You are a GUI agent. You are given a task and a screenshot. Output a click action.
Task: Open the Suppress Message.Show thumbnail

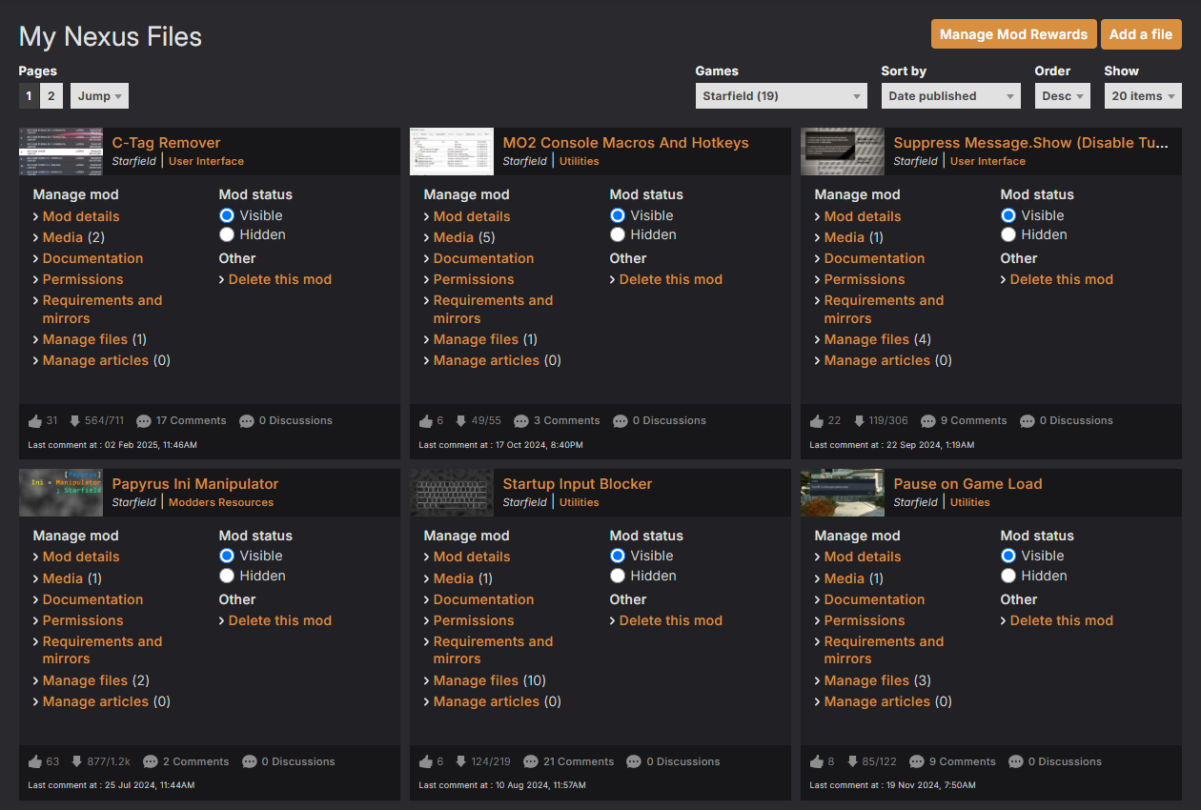tap(843, 152)
